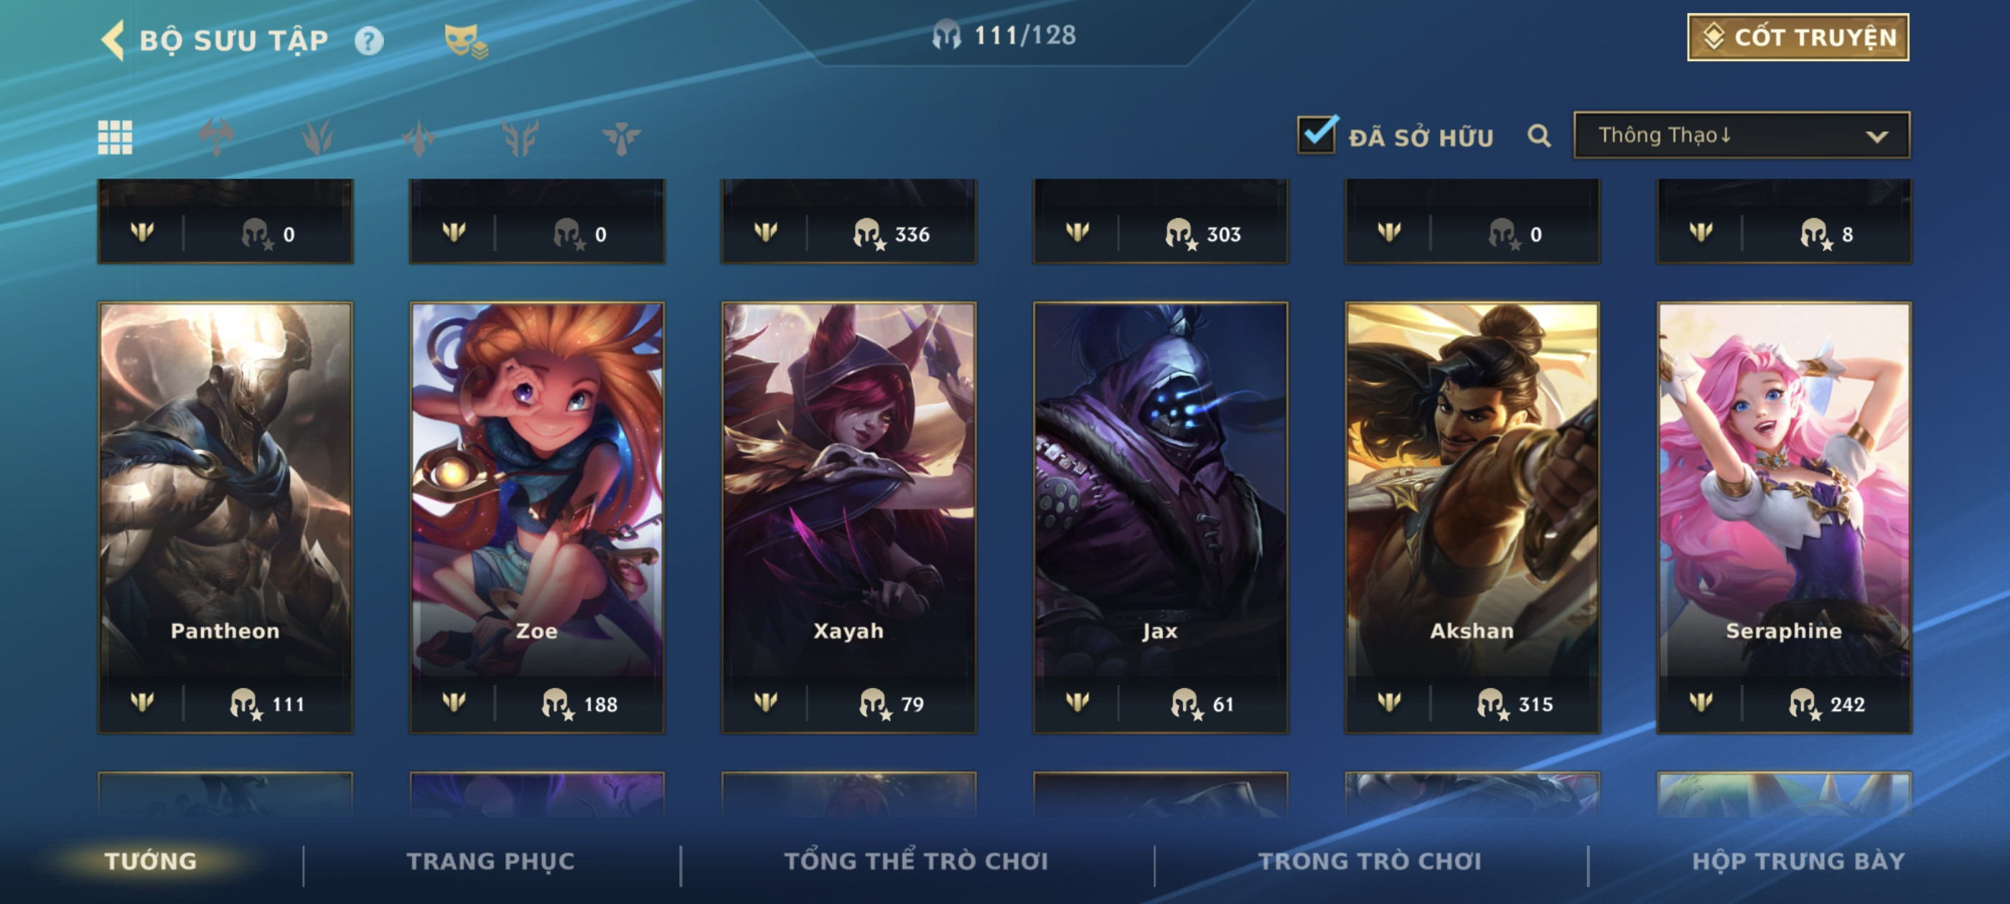
Task: Select the Hộp Trưng Bày tab
Action: pos(1798,860)
